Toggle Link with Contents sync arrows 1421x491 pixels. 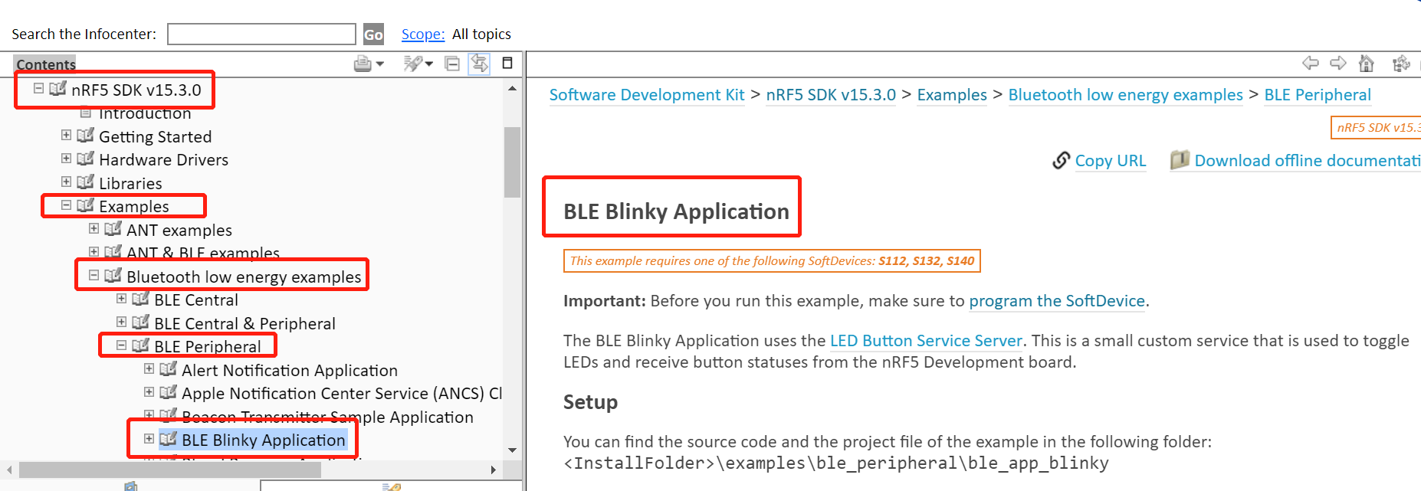pyautogui.click(x=480, y=63)
